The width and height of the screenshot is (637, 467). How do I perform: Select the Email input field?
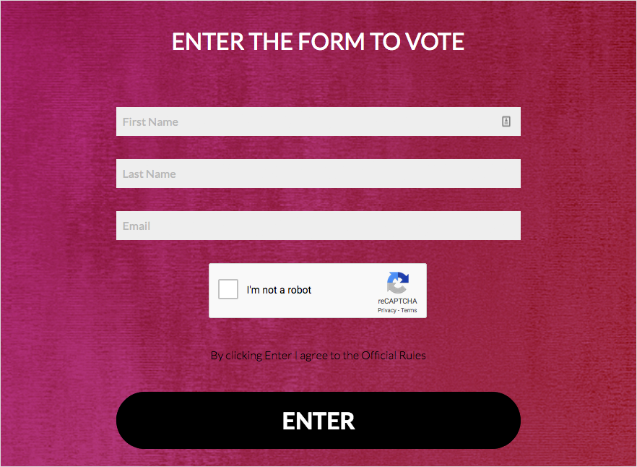pyautogui.click(x=318, y=226)
